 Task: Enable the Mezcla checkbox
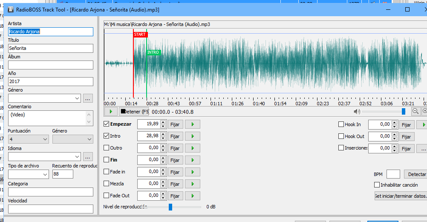tap(107, 184)
